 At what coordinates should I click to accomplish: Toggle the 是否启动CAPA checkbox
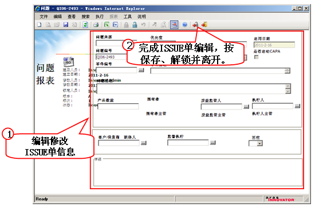(256, 57)
